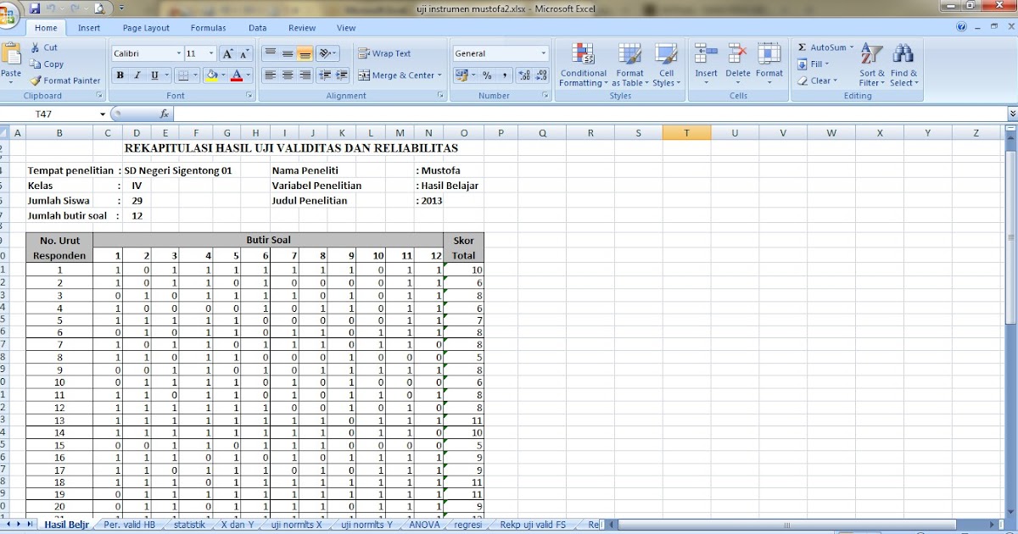Toggle Bottom Align
This screenshot has width=1018, height=534.
point(305,53)
